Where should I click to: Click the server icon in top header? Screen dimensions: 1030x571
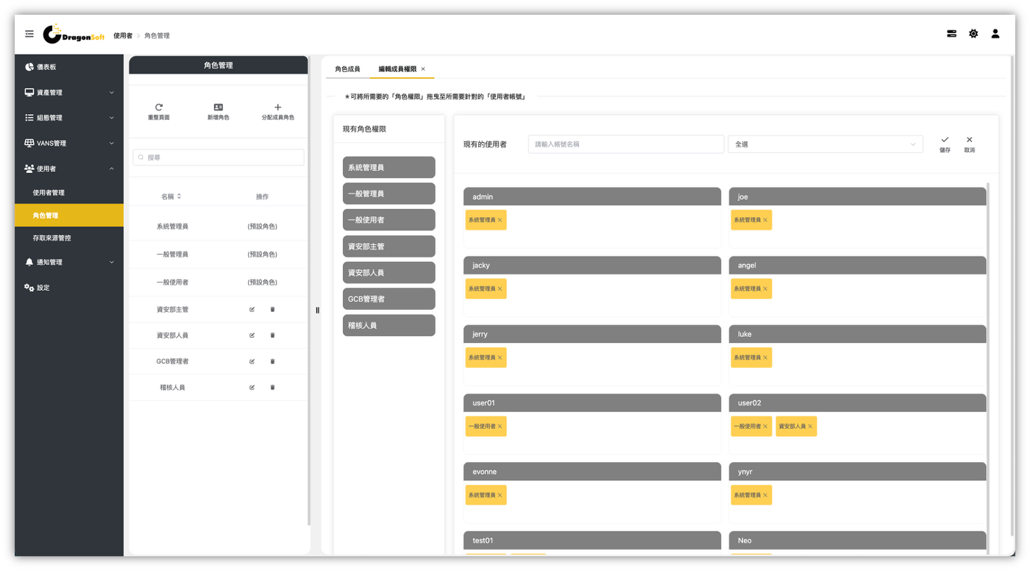pos(951,34)
